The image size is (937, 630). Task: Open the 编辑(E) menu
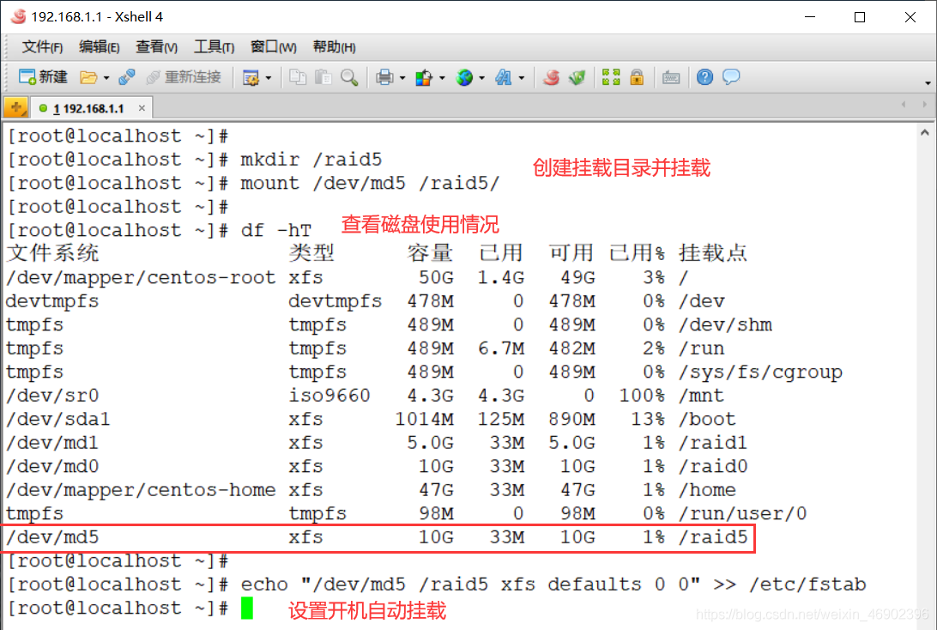pyautogui.click(x=99, y=46)
